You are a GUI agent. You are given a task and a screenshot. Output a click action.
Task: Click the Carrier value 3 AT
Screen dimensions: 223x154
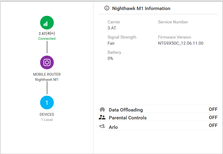click(112, 28)
